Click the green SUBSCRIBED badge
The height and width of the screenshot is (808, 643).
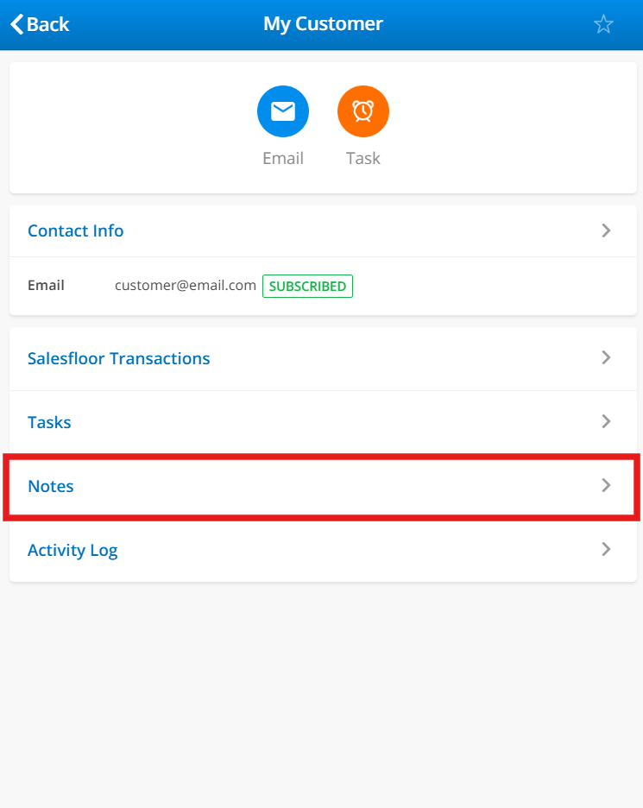click(x=307, y=286)
